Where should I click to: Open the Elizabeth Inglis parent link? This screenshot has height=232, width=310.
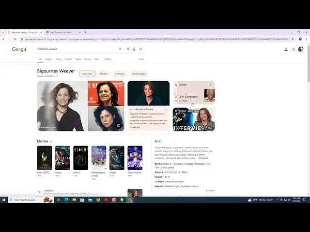(x=172, y=186)
